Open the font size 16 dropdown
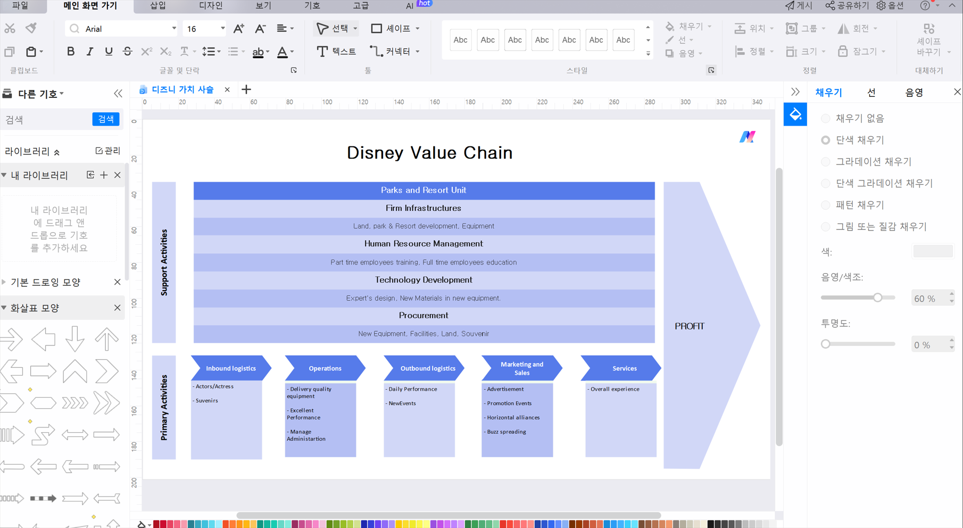Viewport: 963px width, 528px height. coord(222,29)
